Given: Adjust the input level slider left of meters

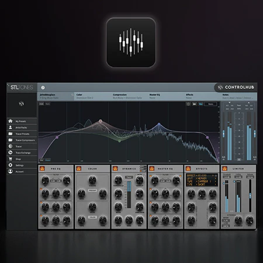Looking at the screenshot, I should click(223, 134).
